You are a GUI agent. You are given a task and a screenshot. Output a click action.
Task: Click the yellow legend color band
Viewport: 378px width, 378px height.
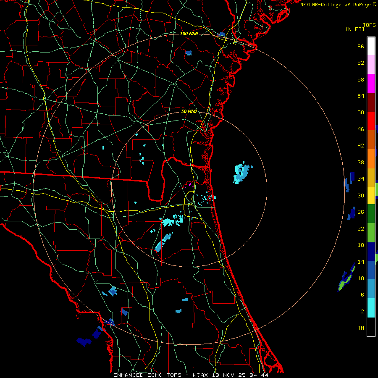pos(371,195)
